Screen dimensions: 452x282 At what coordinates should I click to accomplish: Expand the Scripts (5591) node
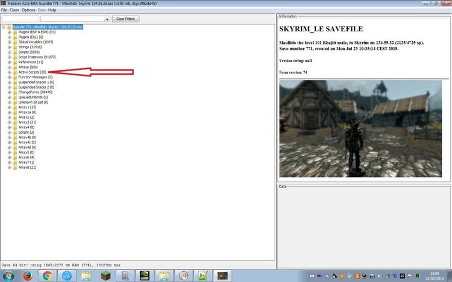pyautogui.click(x=9, y=52)
